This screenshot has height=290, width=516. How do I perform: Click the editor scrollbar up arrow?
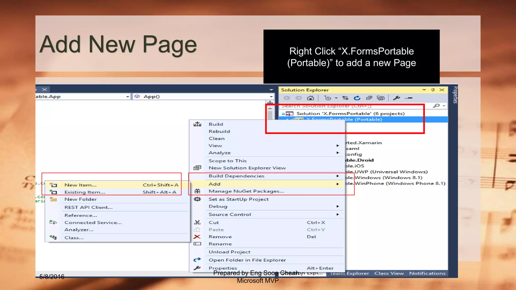tap(270, 108)
